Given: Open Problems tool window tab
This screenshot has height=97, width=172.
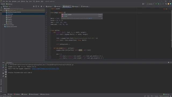Looking at the screenshot, I should click(x=17, y=94).
